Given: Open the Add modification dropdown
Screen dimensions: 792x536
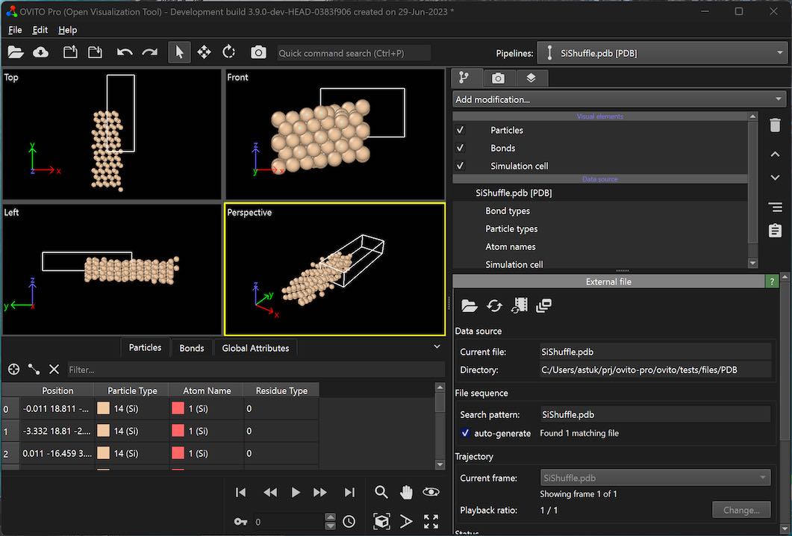Looking at the screenshot, I should 619,99.
